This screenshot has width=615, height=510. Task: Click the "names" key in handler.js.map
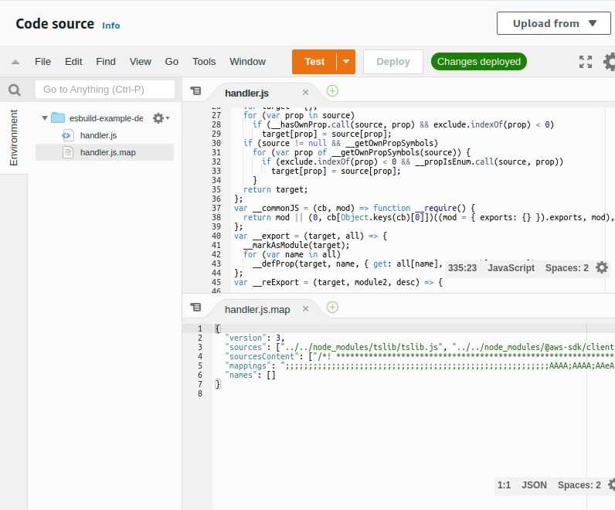click(241, 375)
